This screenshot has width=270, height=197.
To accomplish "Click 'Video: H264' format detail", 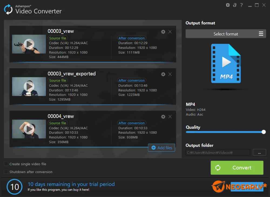I will point(195,110).
